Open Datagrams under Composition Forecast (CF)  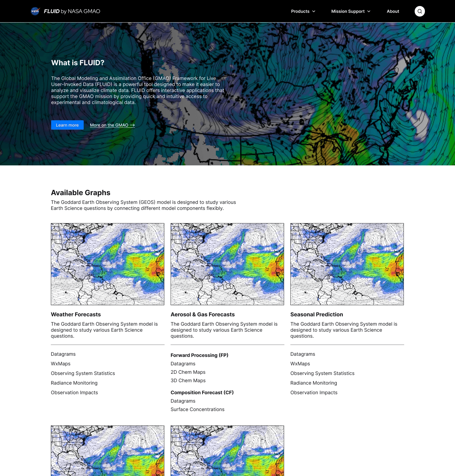click(183, 401)
